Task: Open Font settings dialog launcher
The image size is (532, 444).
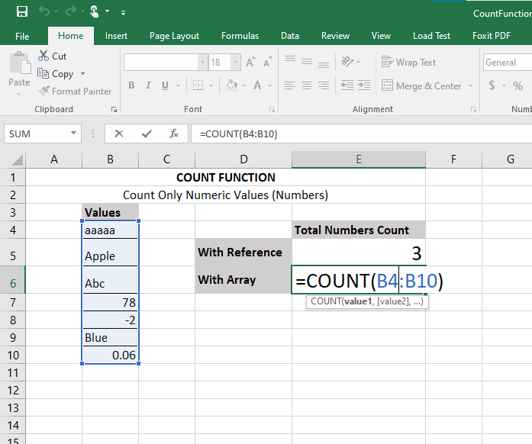Action: point(272,109)
